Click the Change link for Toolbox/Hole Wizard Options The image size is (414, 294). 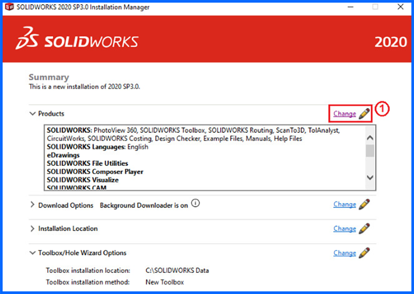click(345, 253)
